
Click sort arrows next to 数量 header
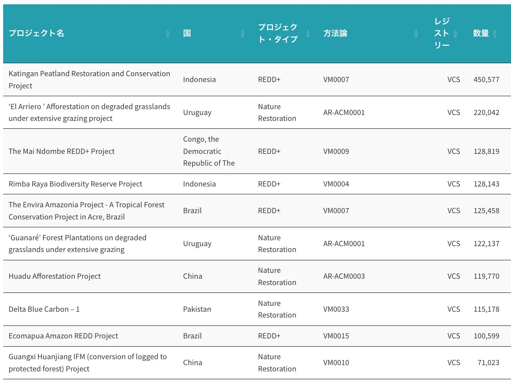[x=495, y=34]
